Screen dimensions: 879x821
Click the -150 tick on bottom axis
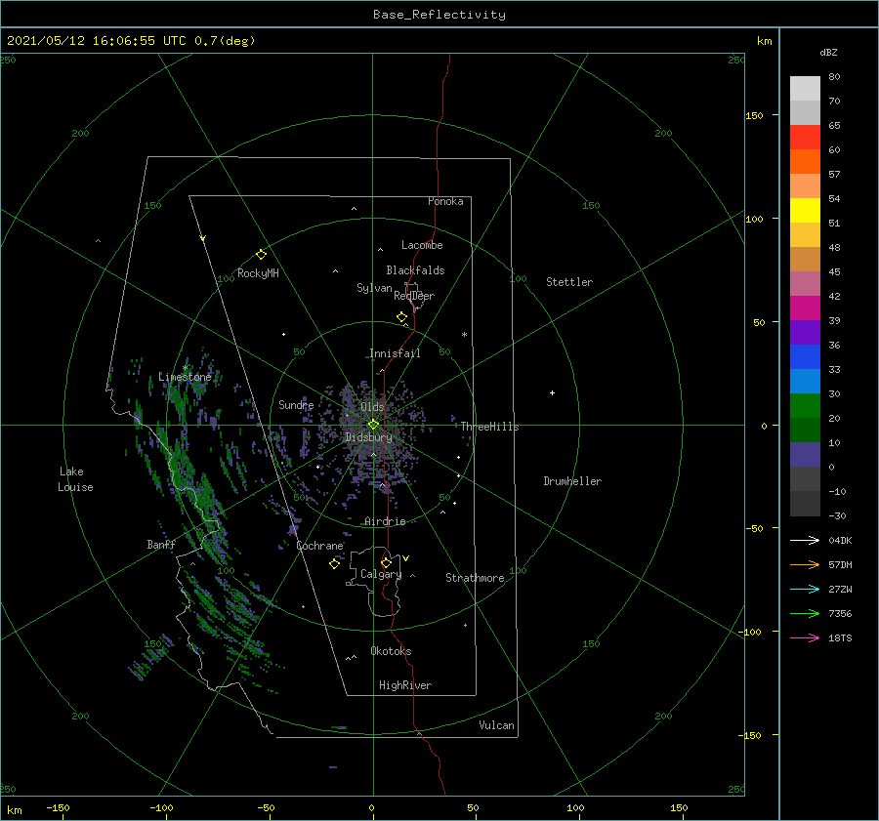(x=58, y=807)
